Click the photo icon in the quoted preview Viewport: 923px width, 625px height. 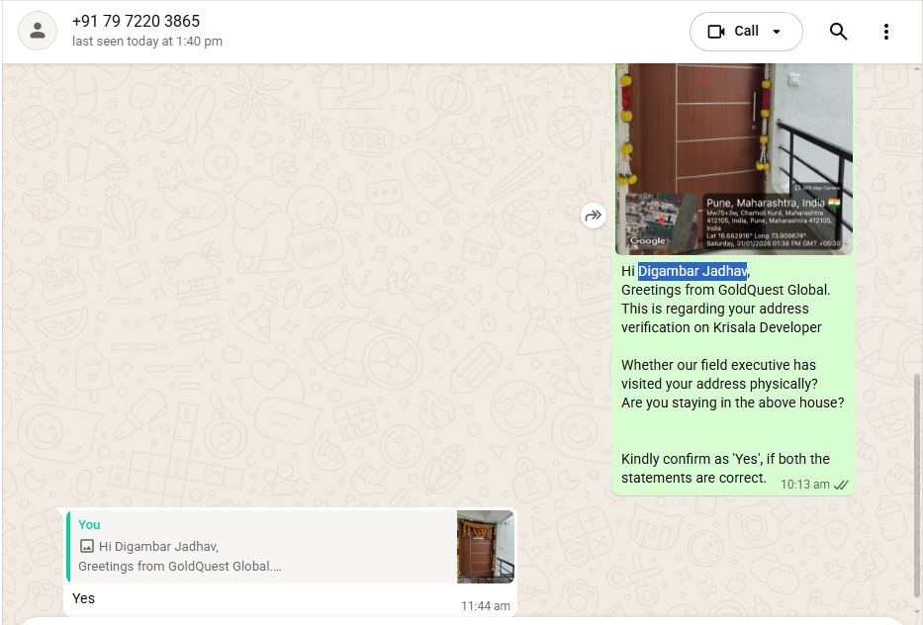86,546
